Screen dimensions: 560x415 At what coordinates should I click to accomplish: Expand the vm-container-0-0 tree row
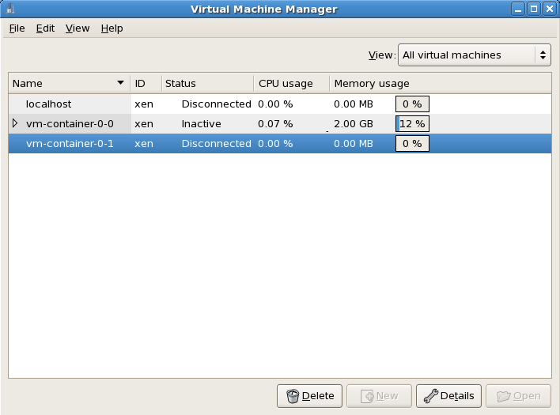click(x=15, y=123)
